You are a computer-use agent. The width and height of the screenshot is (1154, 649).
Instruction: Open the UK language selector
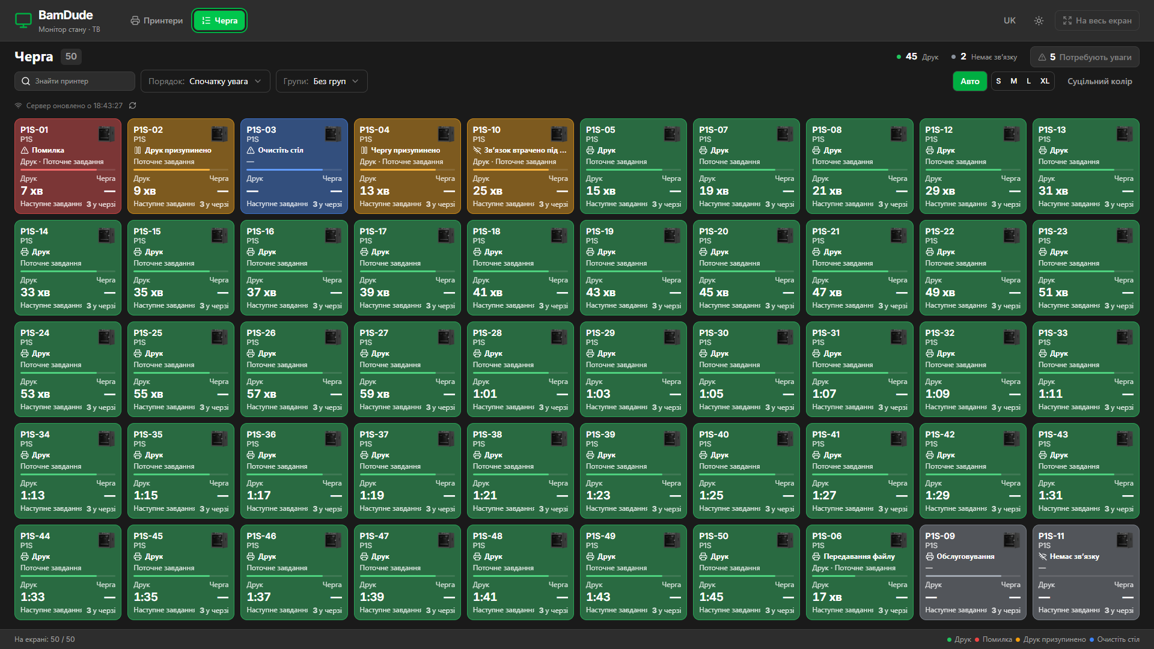(1009, 20)
